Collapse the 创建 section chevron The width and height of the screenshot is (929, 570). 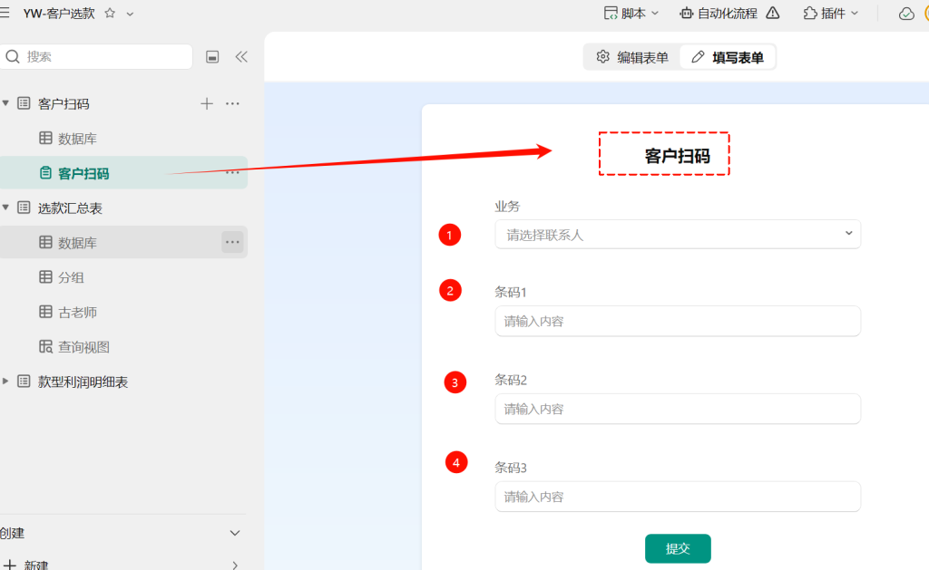tap(235, 533)
